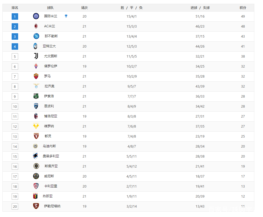This screenshot has width=263, height=217.
Task: Click the Torino bull crest
Action: (36, 136)
